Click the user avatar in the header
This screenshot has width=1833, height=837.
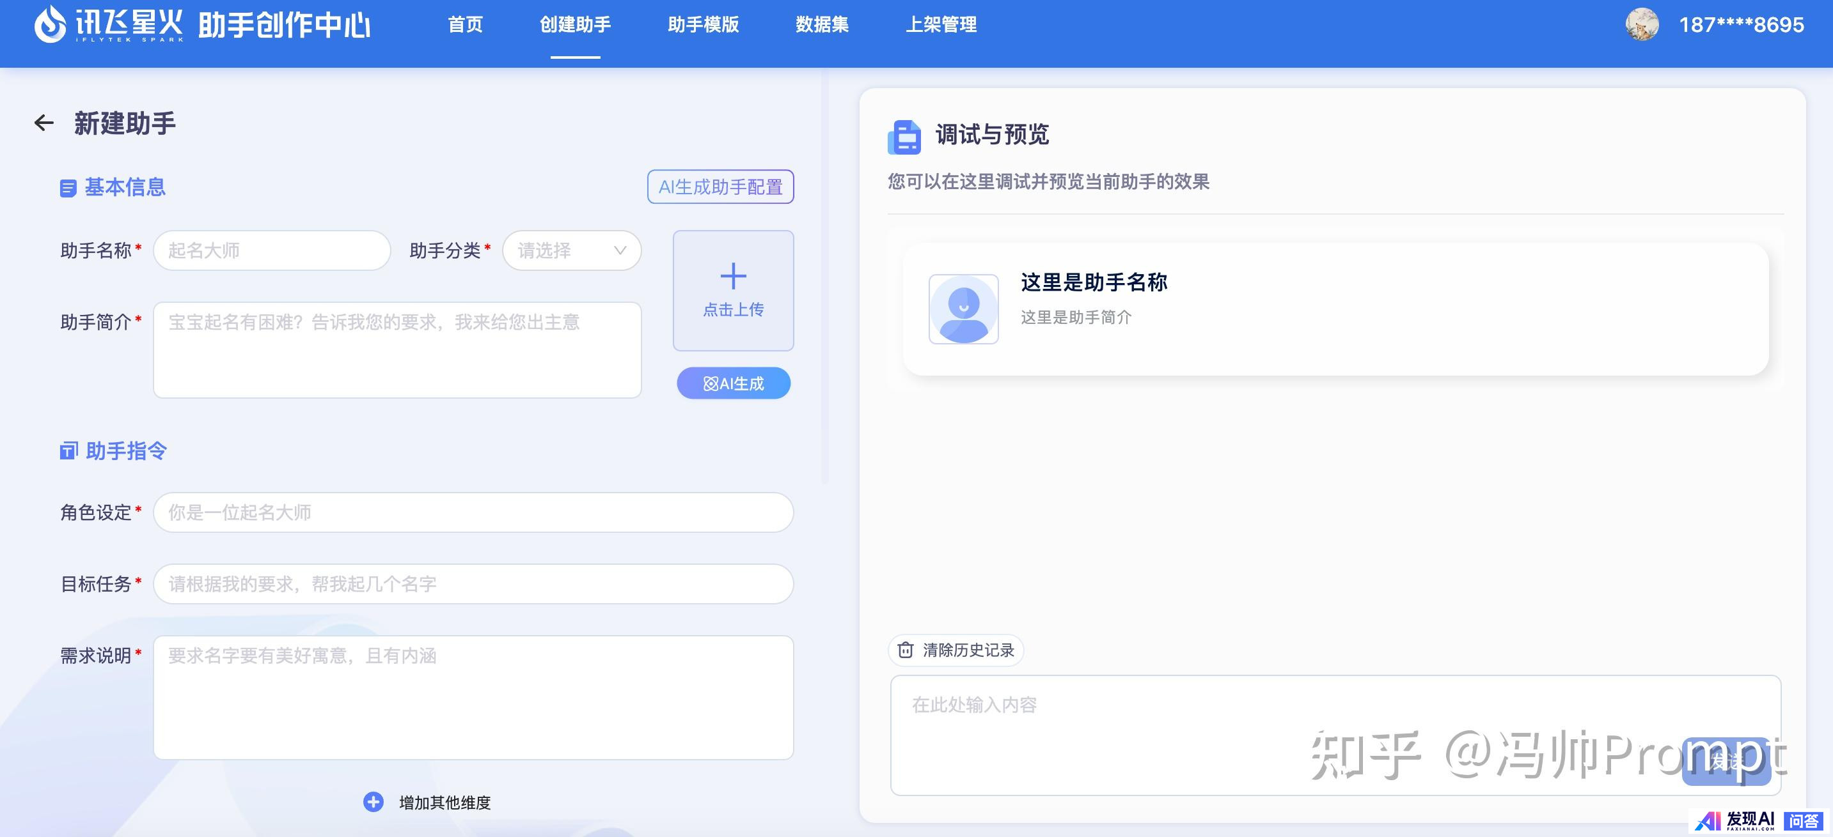pos(1642,24)
